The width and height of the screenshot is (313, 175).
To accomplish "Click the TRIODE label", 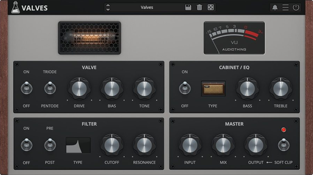I will pos(50,72).
